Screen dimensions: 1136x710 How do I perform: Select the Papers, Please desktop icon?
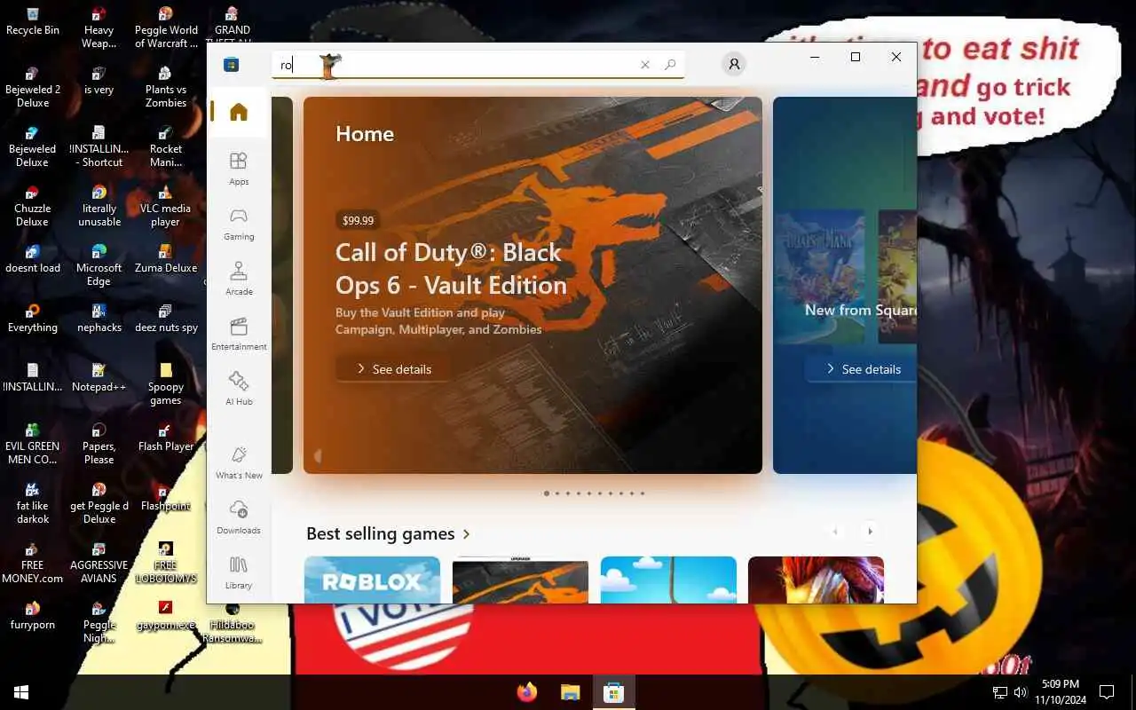99,444
